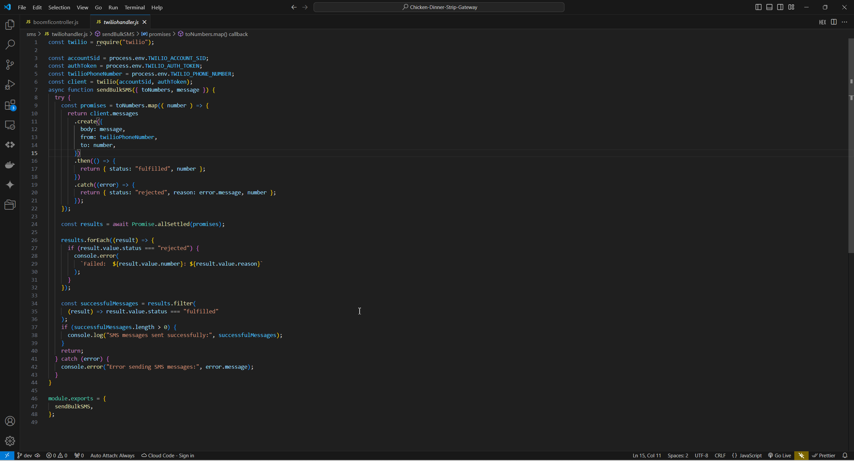Screen dimensions: 854x461
Task: Open the Search view icon
Action: coord(10,44)
